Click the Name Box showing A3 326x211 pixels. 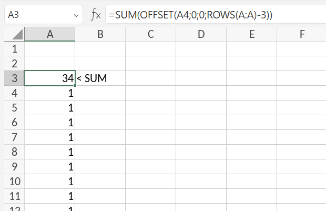coord(37,15)
